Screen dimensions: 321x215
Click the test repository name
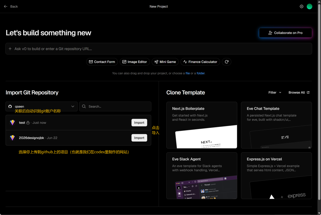coord(22,123)
